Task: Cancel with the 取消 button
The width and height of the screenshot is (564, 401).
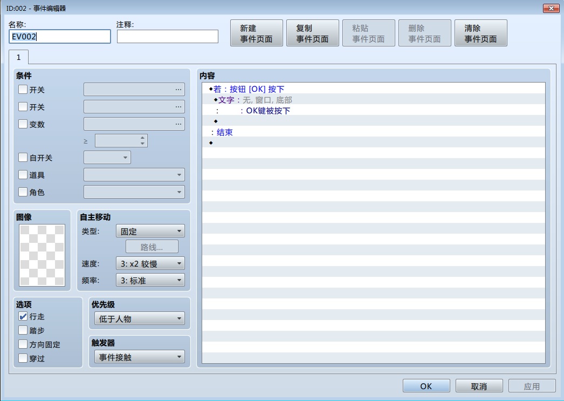Action: (x=479, y=386)
